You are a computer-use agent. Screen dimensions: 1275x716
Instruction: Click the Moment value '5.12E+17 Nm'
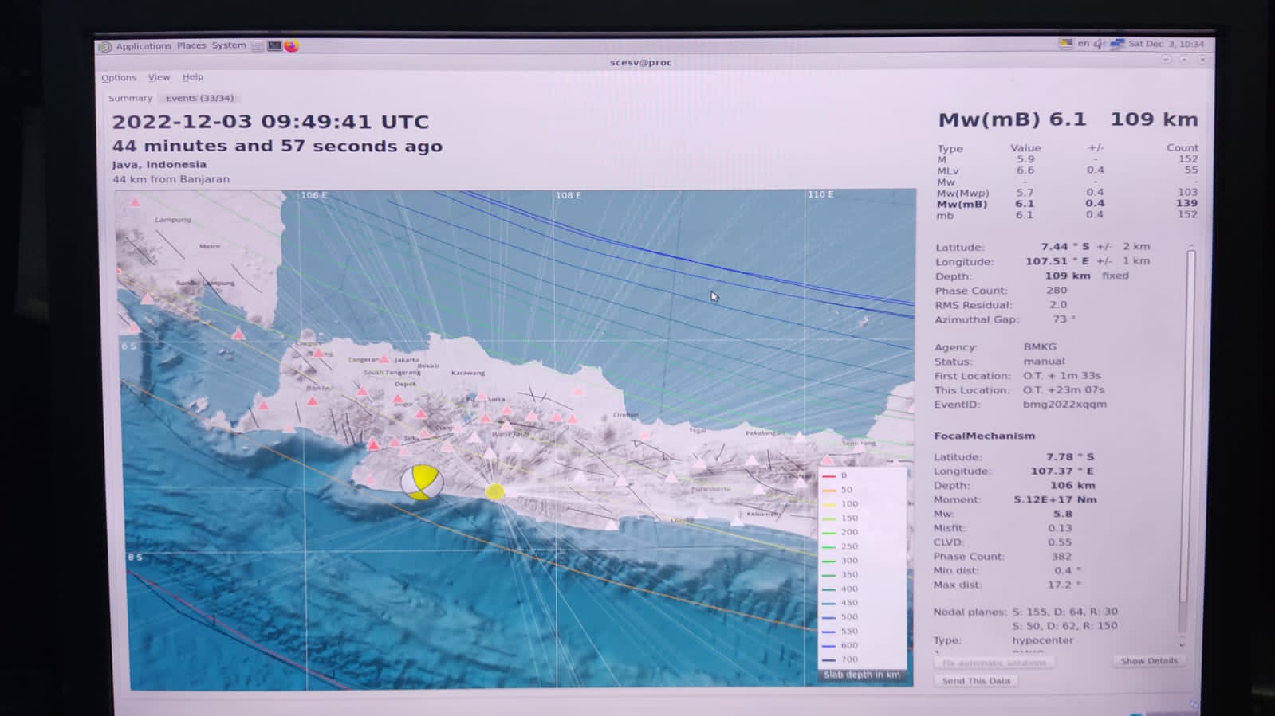(1055, 500)
